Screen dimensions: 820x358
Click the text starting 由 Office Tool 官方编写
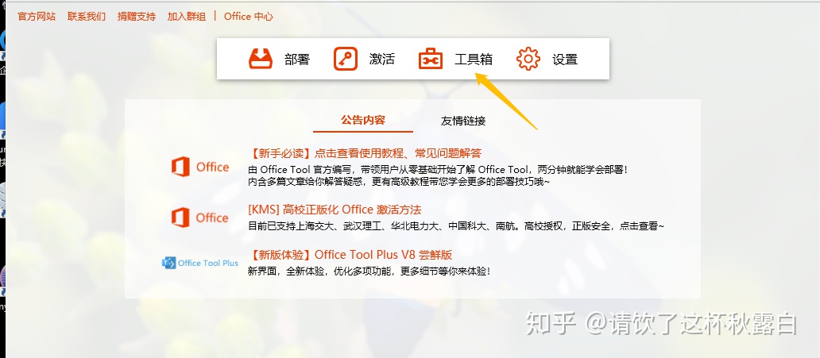pos(437,170)
